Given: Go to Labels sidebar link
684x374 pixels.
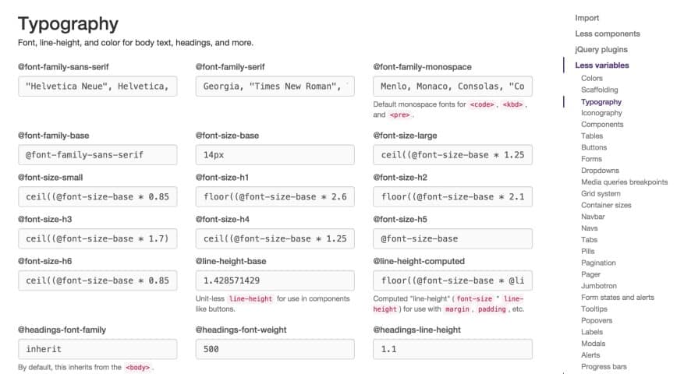Looking at the screenshot, I should tap(591, 332).
